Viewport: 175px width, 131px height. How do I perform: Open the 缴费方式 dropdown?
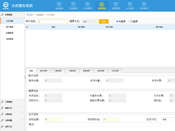[x=90, y=21]
